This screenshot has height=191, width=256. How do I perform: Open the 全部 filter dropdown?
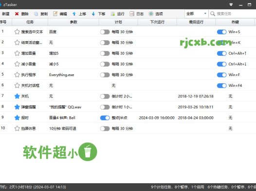point(197,14)
